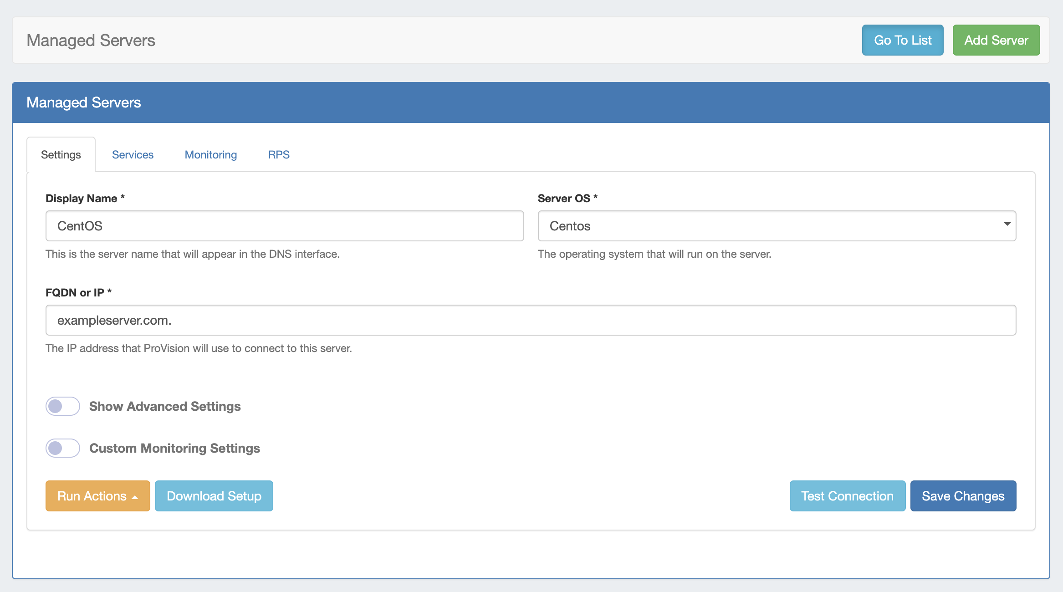This screenshot has height=592, width=1063.
Task: Click the Display Name field label
Action: coord(82,199)
